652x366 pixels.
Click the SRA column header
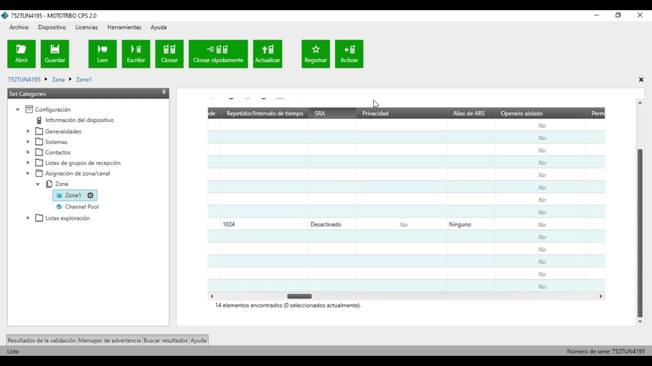[333, 113]
